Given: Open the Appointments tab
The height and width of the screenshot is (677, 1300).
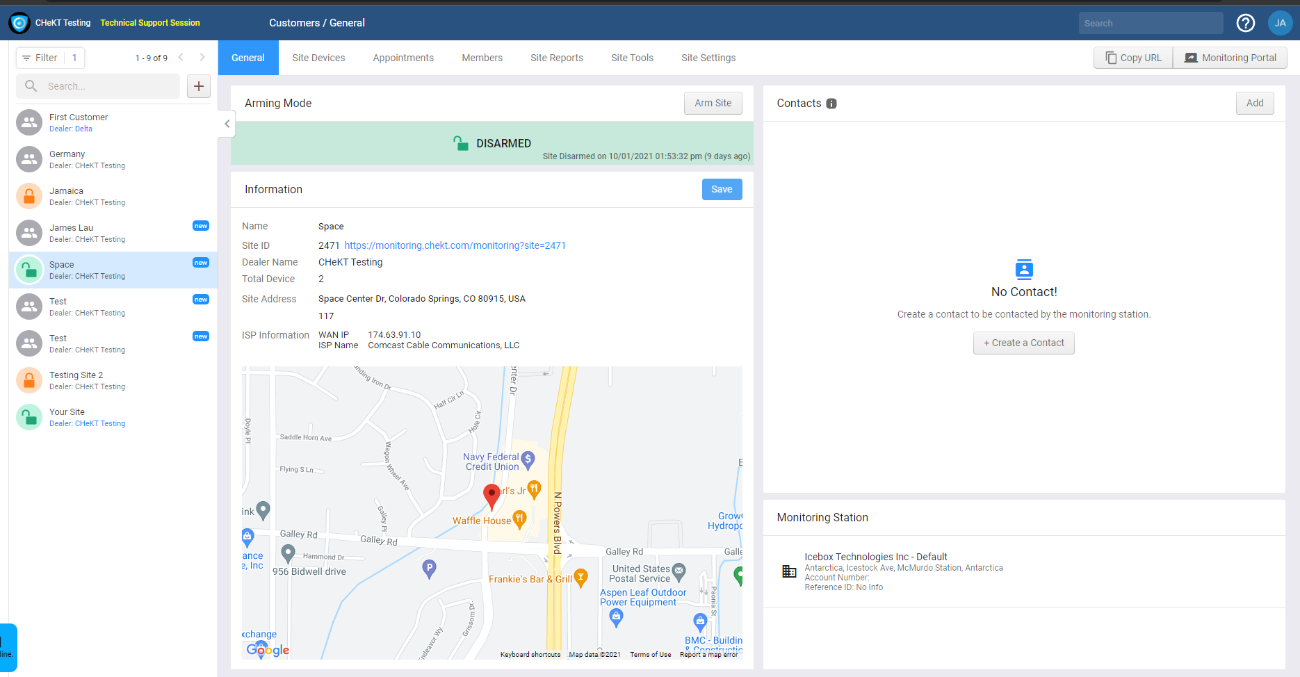Looking at the screenshot, I should click(x=403, y=58).
